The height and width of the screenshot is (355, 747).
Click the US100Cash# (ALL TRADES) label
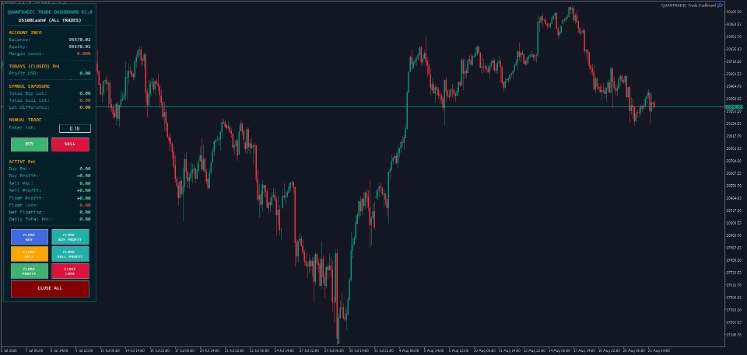(50, 20)
